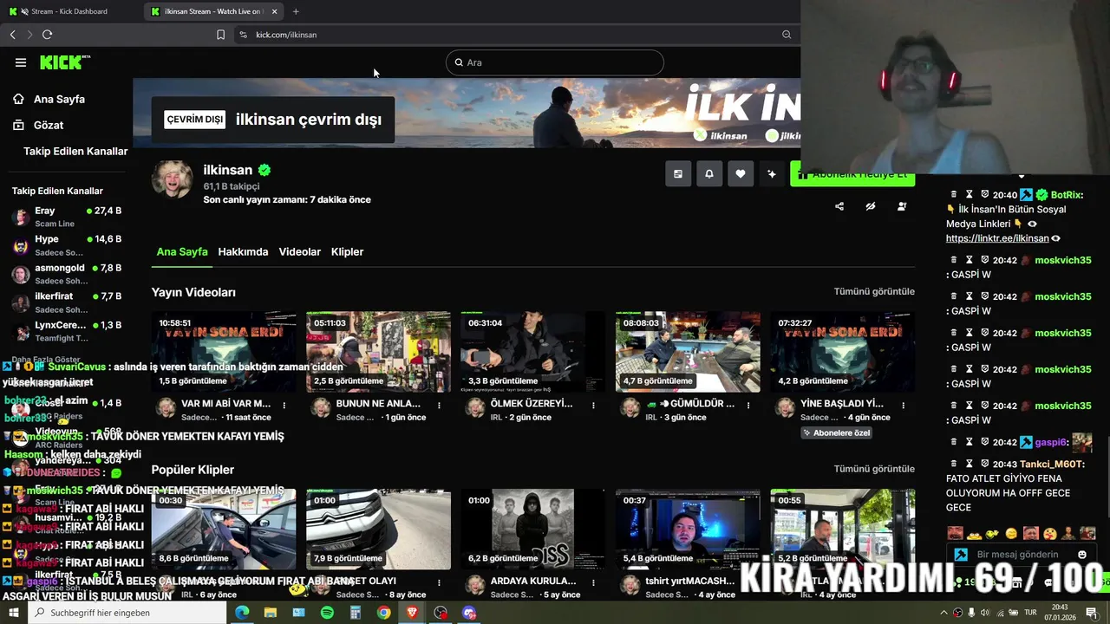Click the Bir mesaj gönderin chat input
This screenshot has width=1110, height=624.
(1017, 555)
